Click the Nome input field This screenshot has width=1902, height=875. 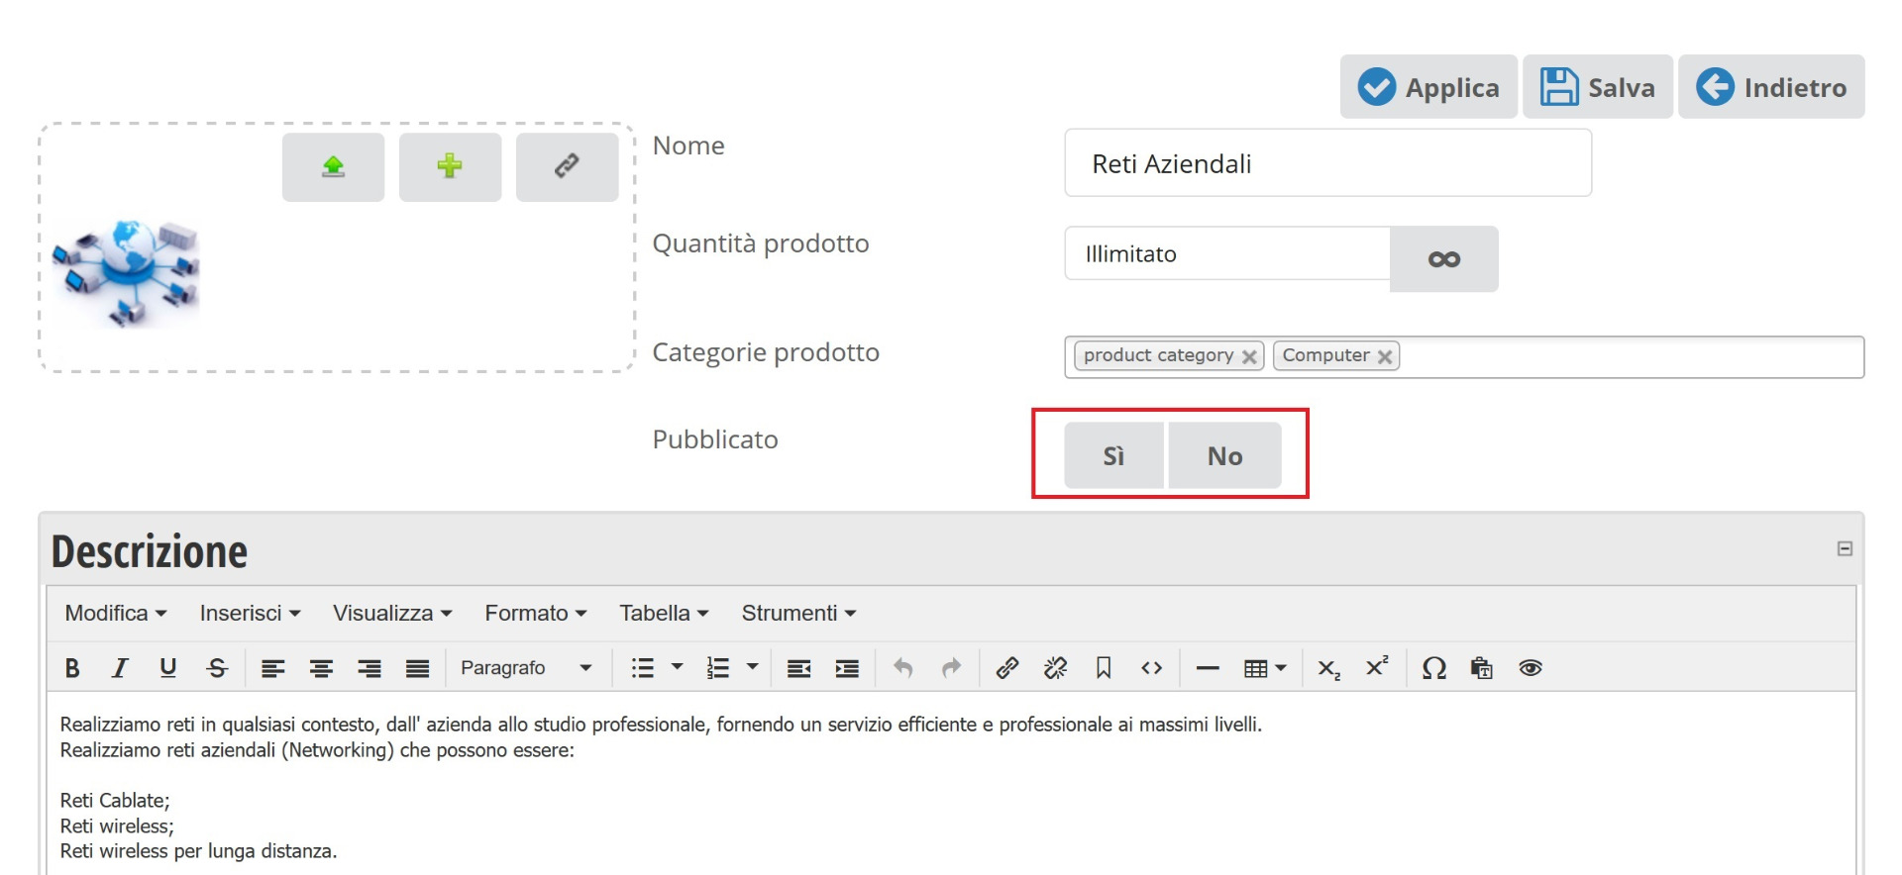coord(1327,163)
